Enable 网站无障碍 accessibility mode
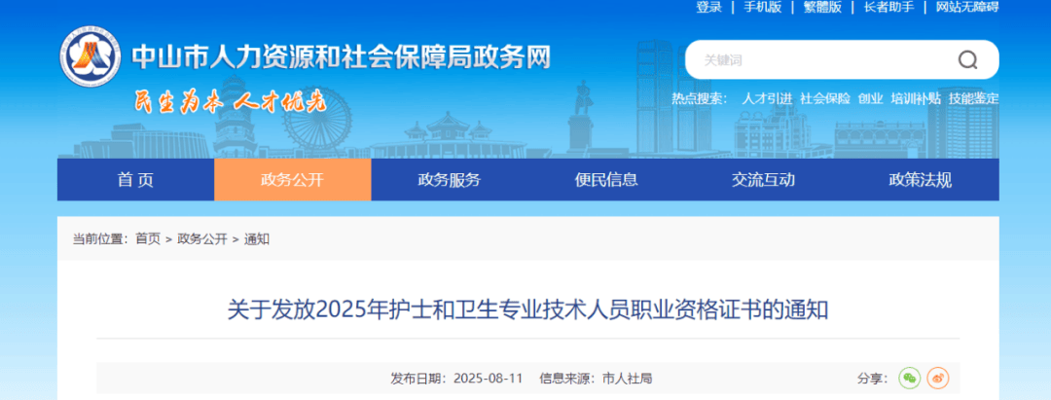This screenshot has height=400, width=1051. click(x=966, y=8)
